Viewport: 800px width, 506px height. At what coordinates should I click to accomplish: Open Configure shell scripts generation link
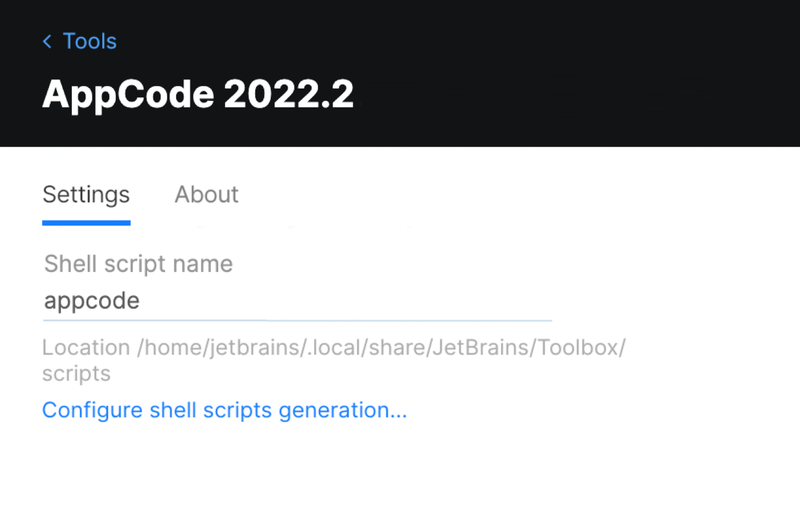coord(225,410)
